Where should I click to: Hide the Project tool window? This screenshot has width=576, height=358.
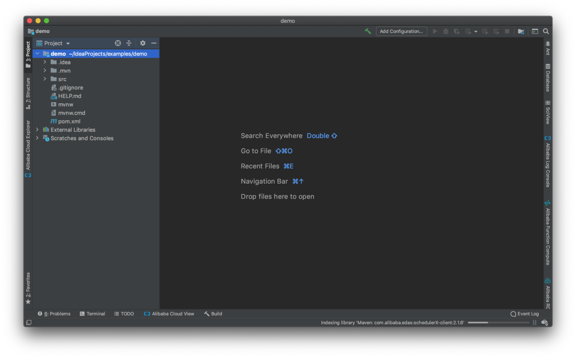[154, 43]
